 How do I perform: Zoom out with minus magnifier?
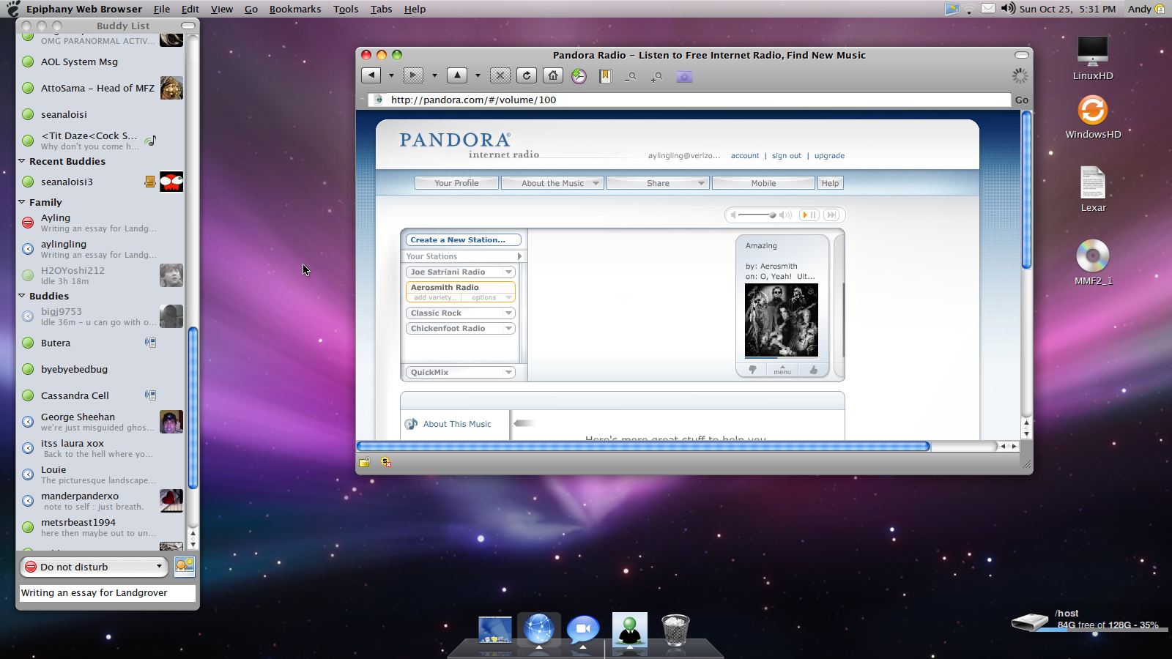click(631, 76)
